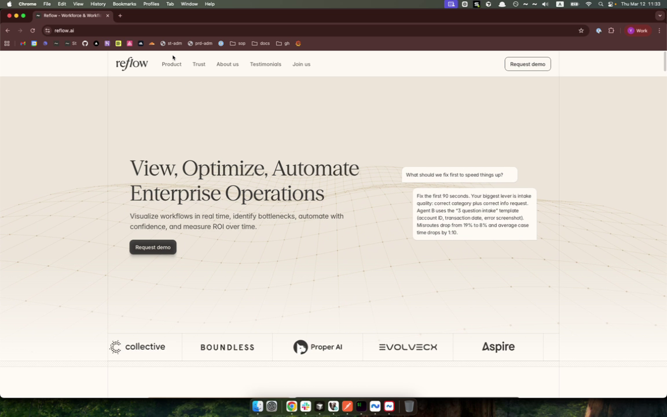
Task: Open System Settings from the dock
Action: (272, 407)
